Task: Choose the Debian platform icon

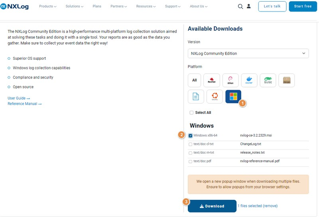Action: (230, 80)
